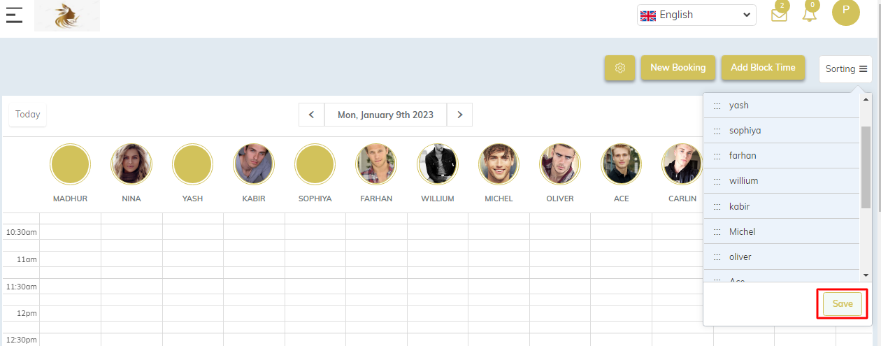881x346 pixels.
Task: Click Nina's staff photo thumbnail
Action: 131,164
